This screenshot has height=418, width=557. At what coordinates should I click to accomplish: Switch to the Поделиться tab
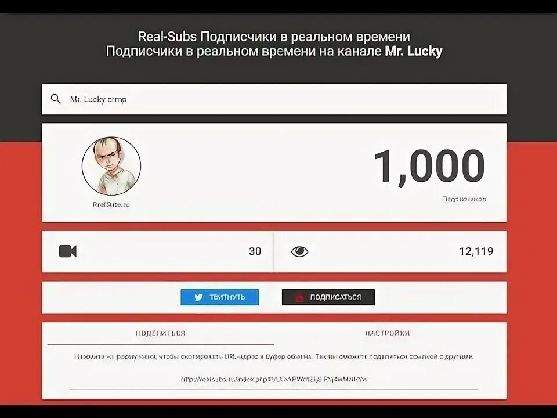point(161,333)
